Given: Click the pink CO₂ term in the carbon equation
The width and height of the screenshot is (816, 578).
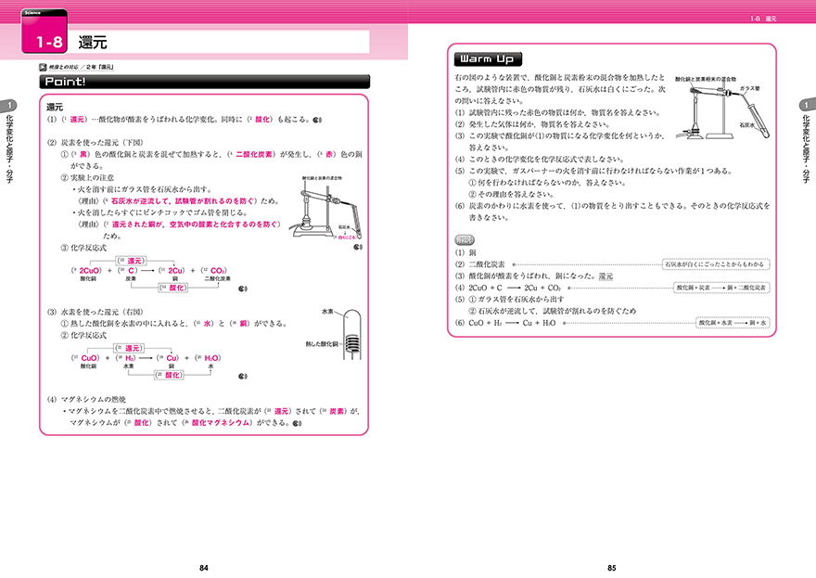Looking at the screenshot, I should [218, 271].
